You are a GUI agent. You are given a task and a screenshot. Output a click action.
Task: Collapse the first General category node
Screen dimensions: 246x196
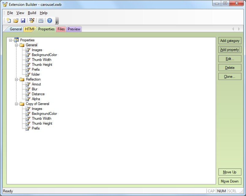16,45
